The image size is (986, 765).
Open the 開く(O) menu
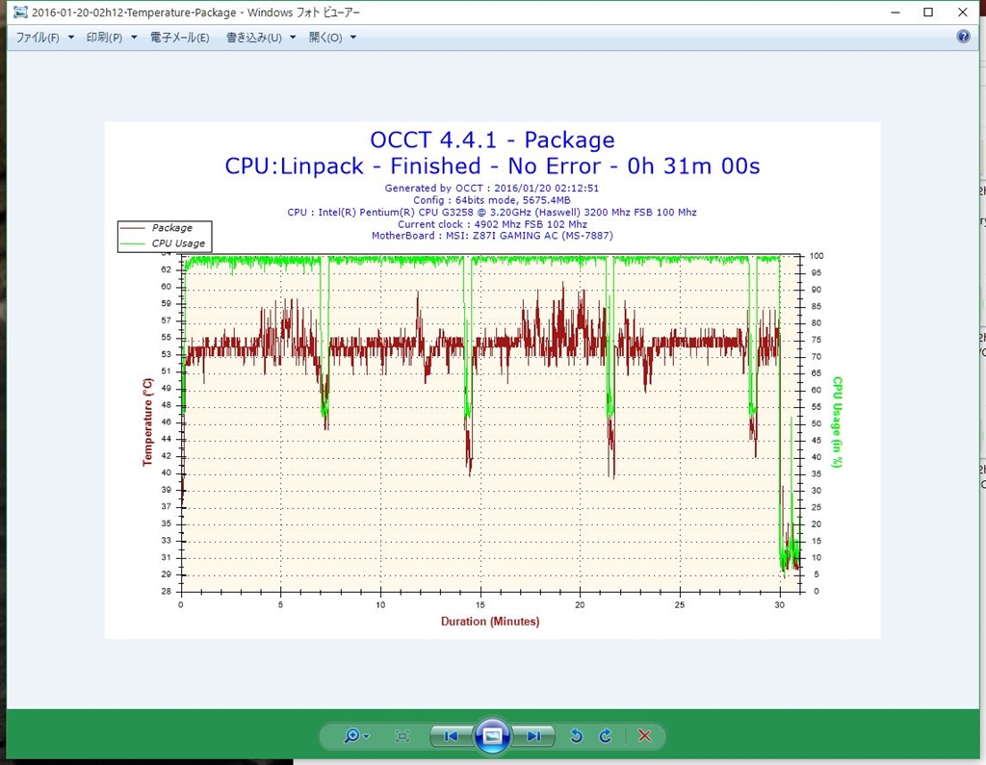coord(325,38)
